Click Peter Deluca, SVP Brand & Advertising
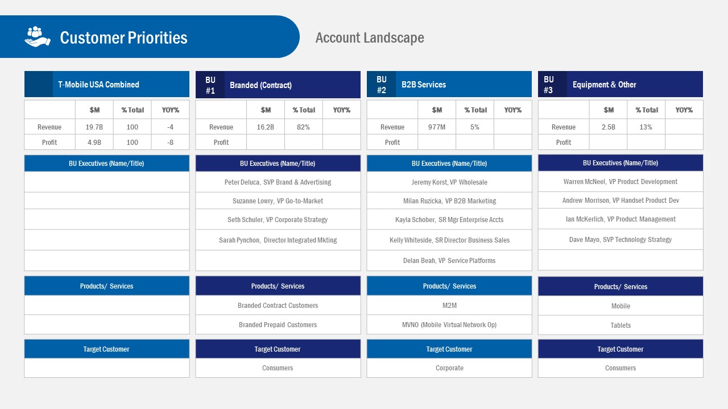 click(278, 182)
